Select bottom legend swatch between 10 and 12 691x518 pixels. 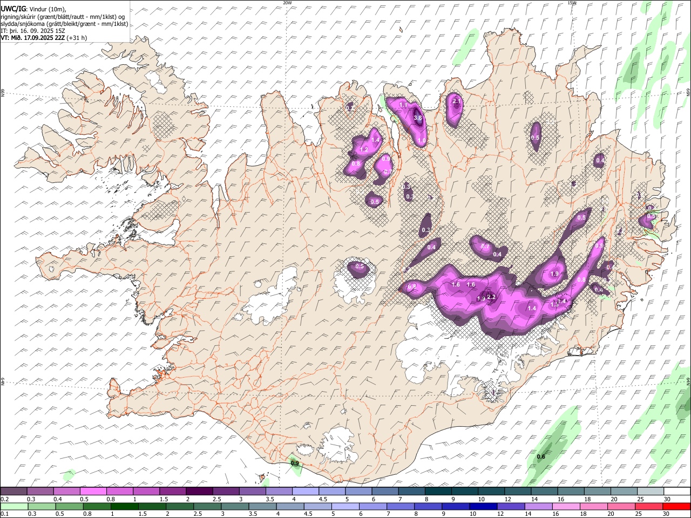[484, 506]
